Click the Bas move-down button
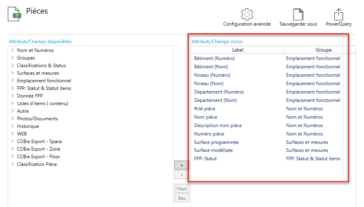Image resolution: width=364 pixels, height=207 pixels. pos(182,198)
